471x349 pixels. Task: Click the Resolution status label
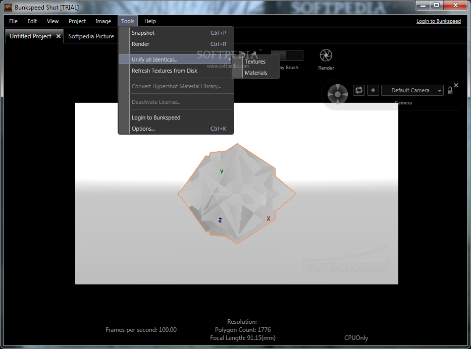[x=242, y=322]
